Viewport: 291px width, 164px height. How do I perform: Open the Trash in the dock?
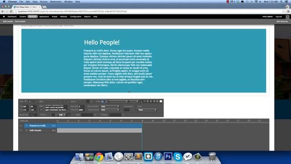pos(212,157)
